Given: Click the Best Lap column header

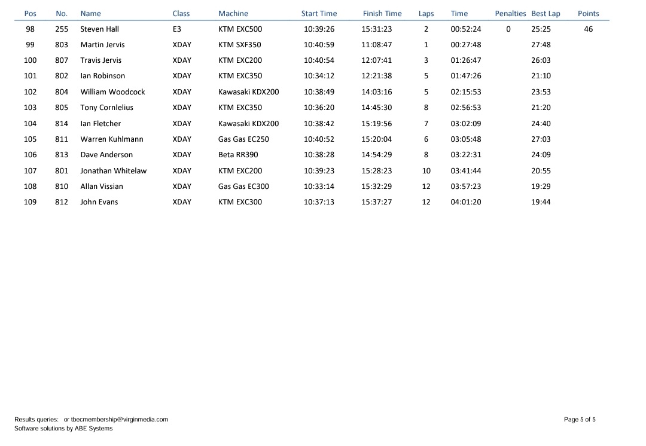Looking at the screenshot, I should [546, 14].
